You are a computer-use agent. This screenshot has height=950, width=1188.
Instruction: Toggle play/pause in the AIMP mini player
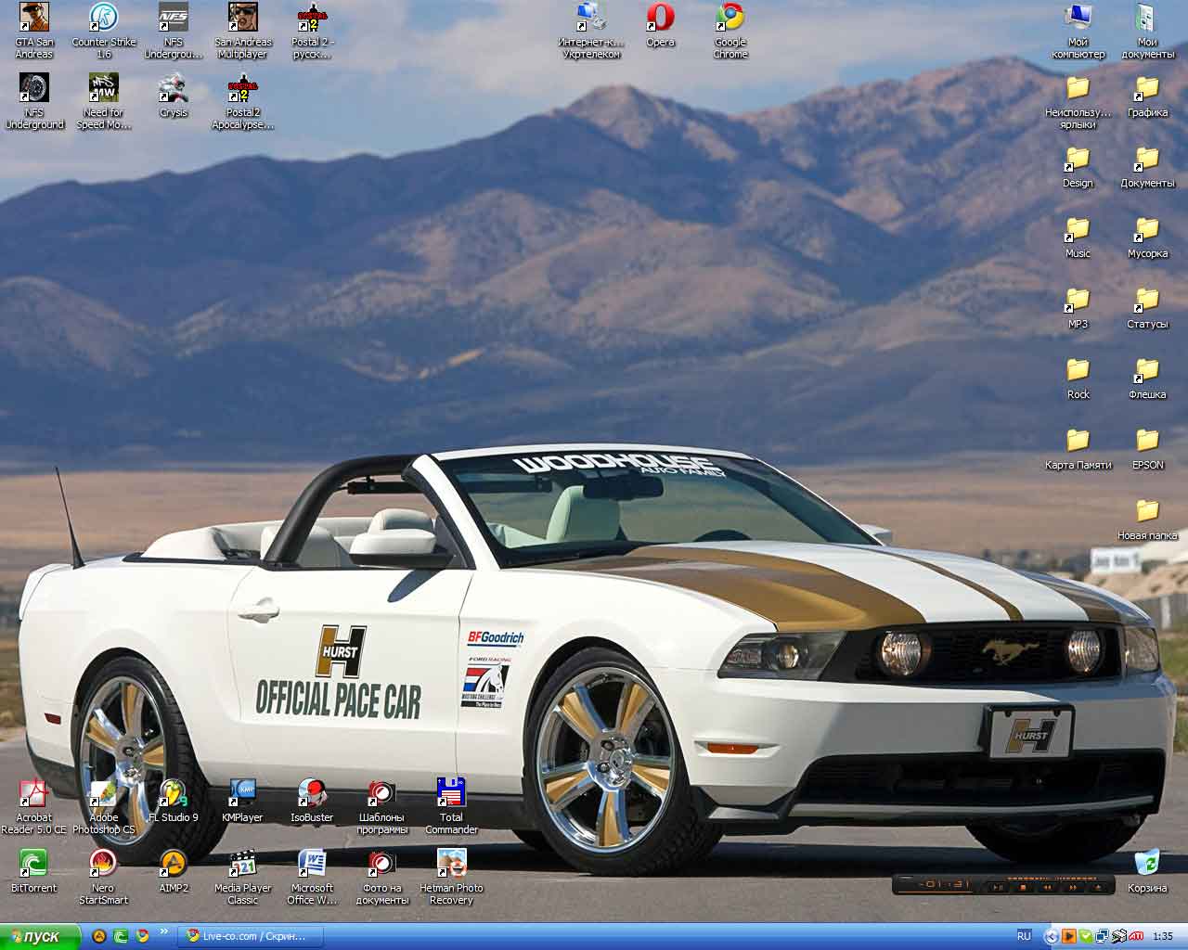[x=998, y=886]
